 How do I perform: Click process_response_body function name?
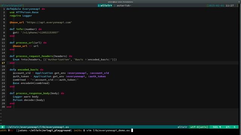pos(33,93)
